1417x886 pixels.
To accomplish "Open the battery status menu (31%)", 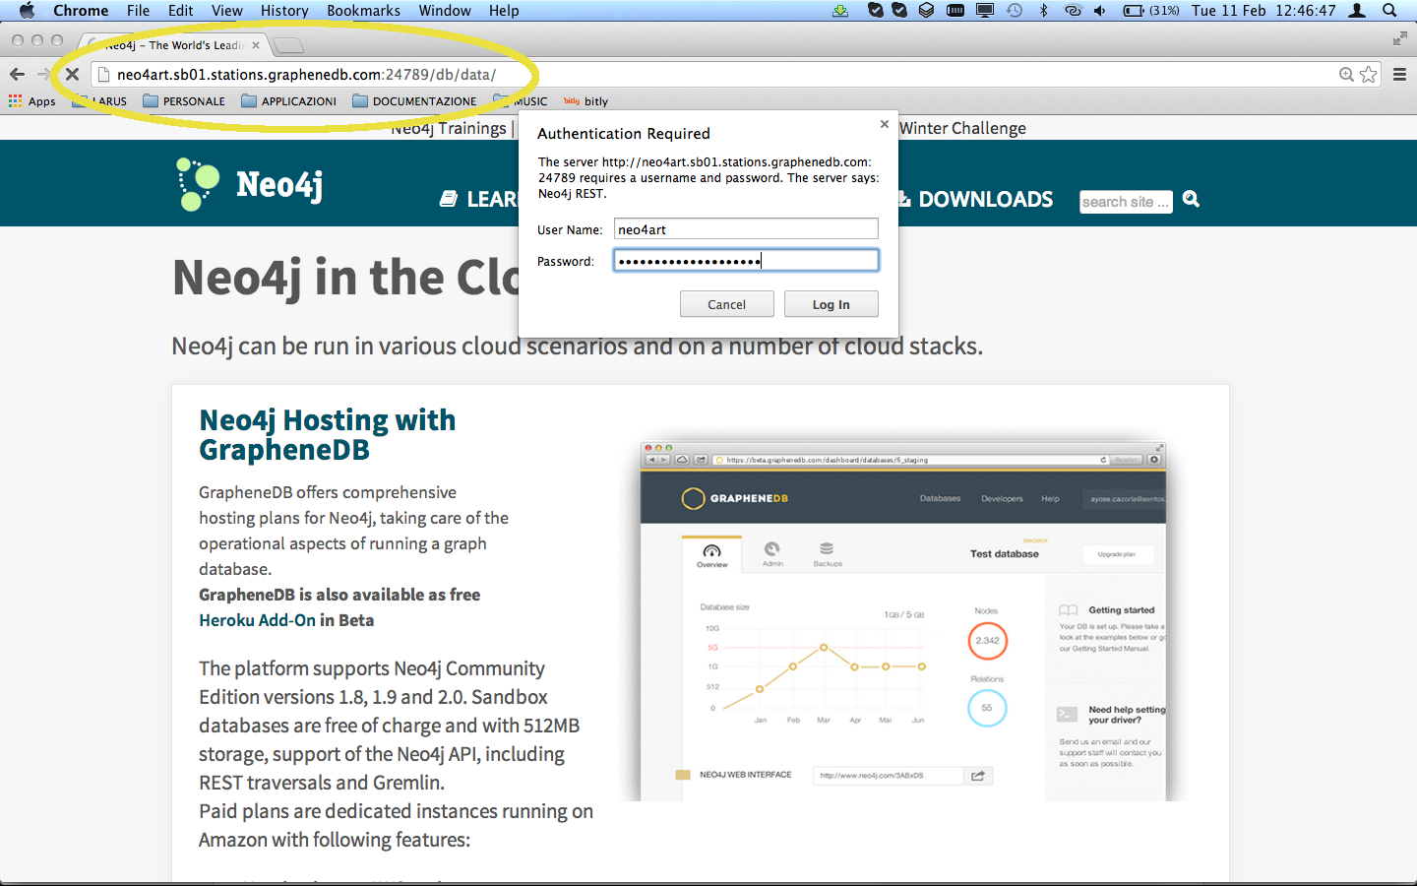I will coord(1151,11).
